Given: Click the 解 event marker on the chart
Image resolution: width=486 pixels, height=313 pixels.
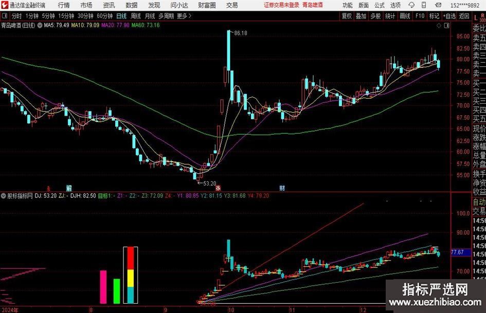Looking at the screenshot, I should coord(69,188).
